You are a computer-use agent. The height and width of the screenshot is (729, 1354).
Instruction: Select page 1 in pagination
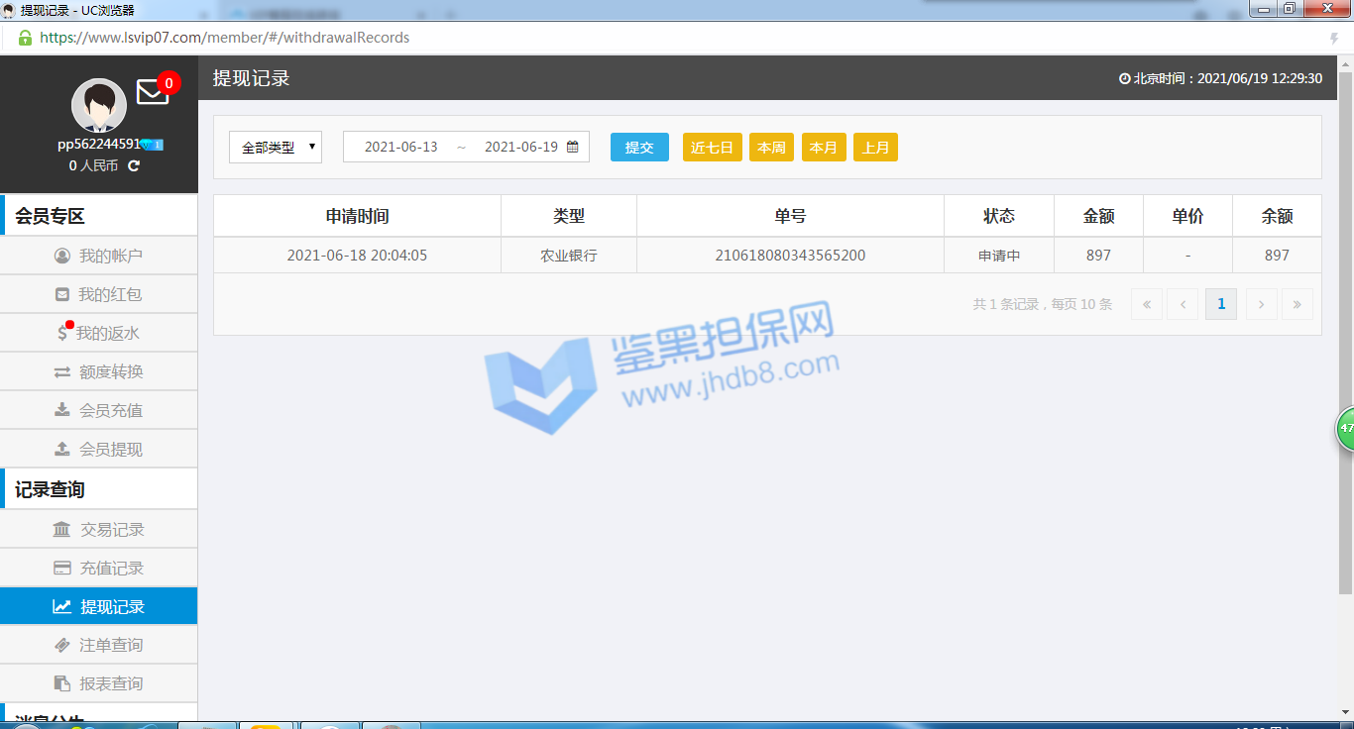pos(1221,304)
